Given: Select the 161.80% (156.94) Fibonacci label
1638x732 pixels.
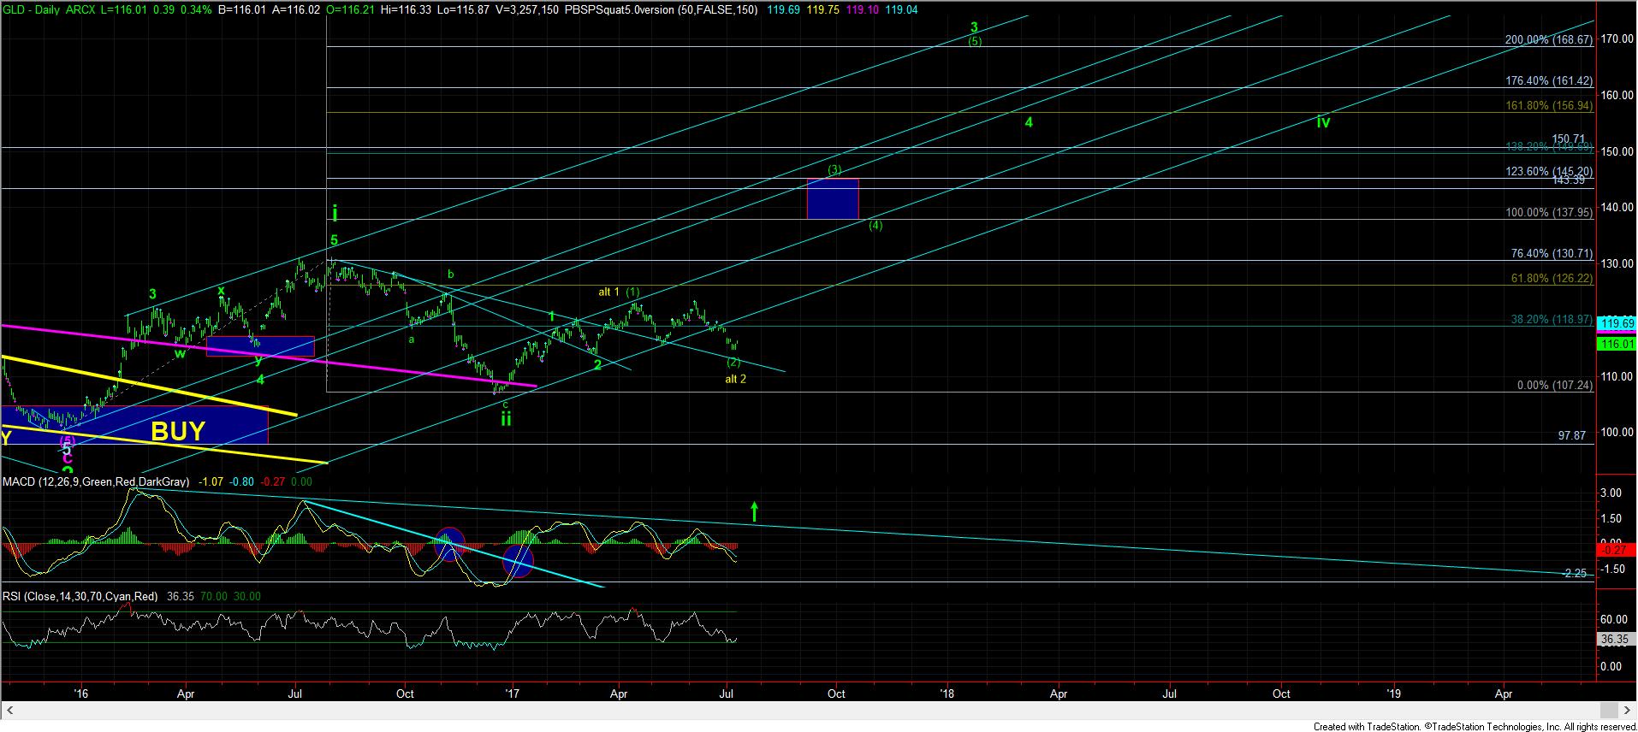Looking at the screenshot, I should click(x=1549, y=106).
